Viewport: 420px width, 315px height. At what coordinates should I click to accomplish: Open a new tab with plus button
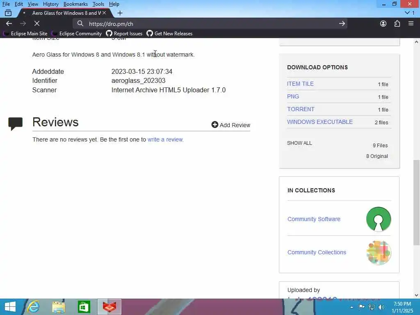(120, 13)
